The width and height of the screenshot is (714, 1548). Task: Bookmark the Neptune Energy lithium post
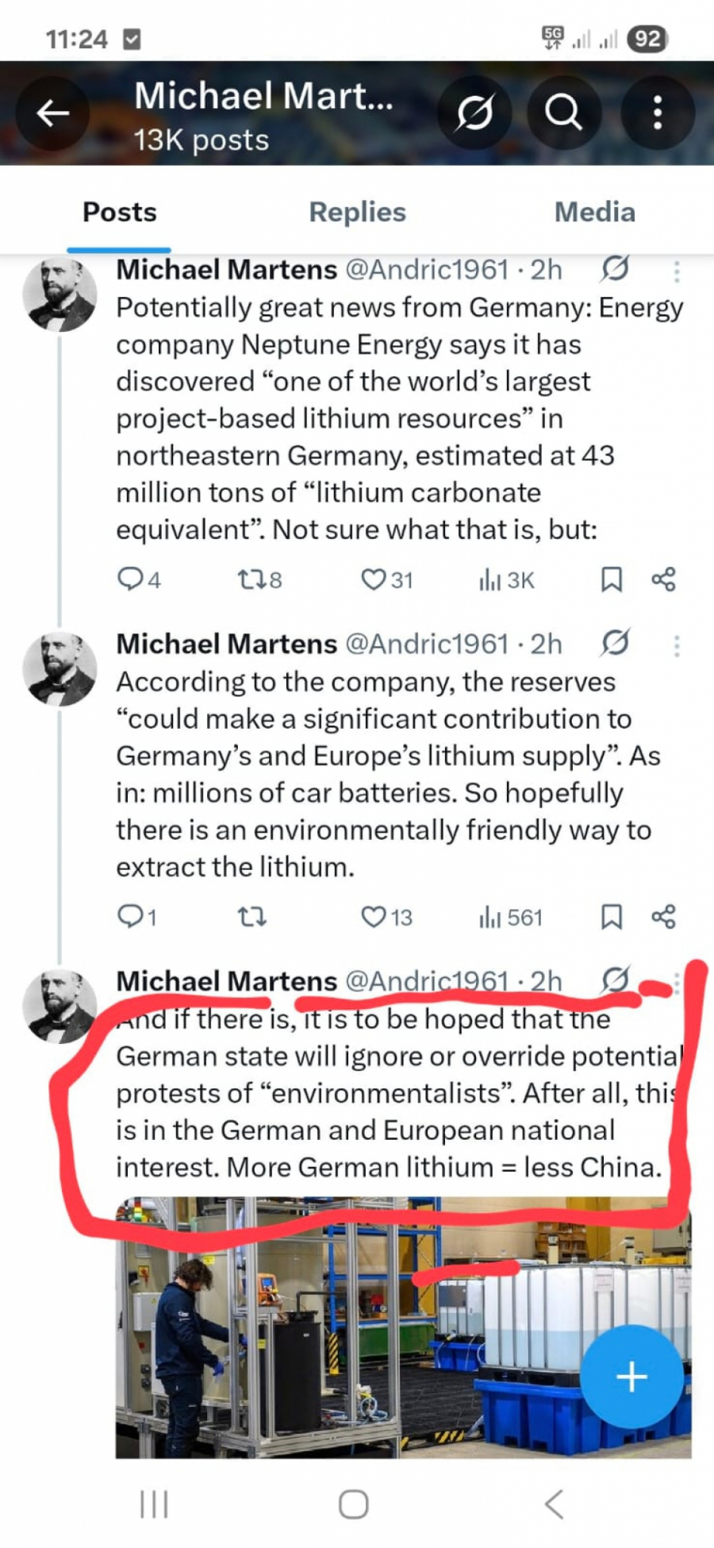pyautogui.click(x=611, y=580)
